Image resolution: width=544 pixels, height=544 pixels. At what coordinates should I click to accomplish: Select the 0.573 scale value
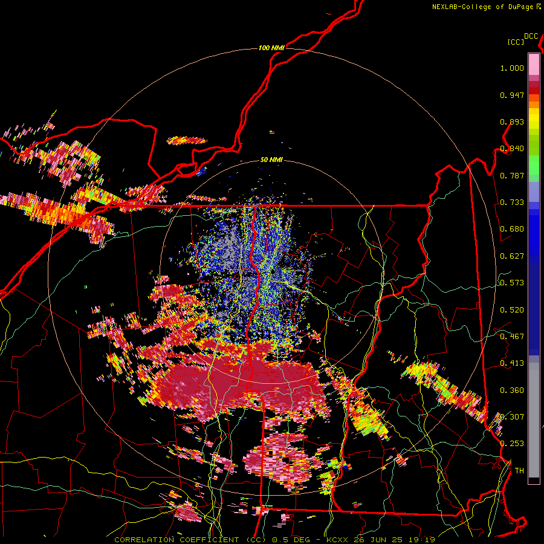pyautogui.click(x=512, y=283)
